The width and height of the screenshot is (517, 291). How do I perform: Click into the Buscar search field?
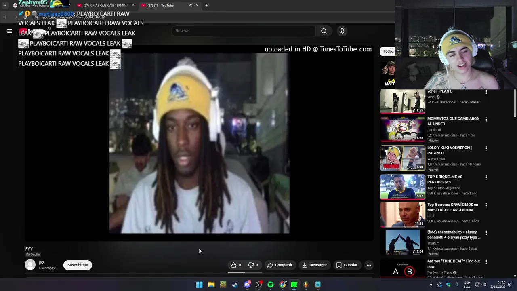coord(244,31)
